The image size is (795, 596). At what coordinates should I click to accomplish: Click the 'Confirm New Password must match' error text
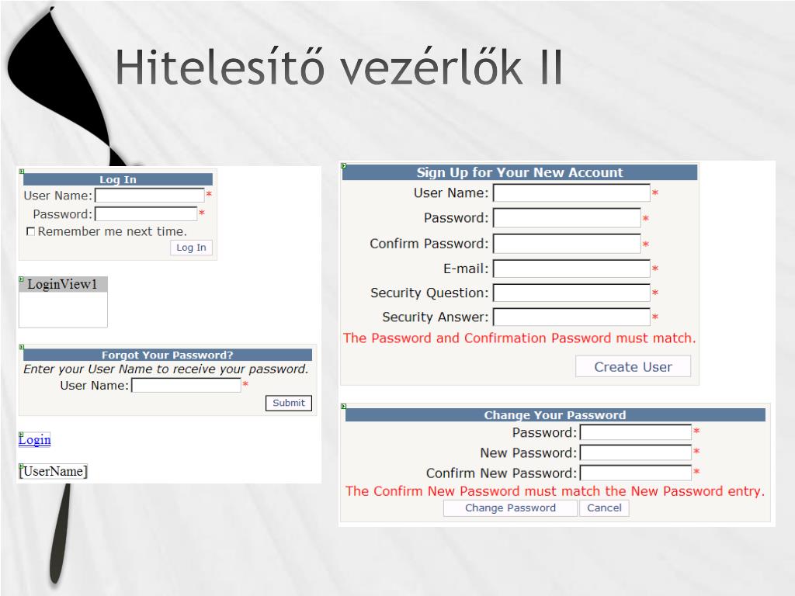click(554, 491)
